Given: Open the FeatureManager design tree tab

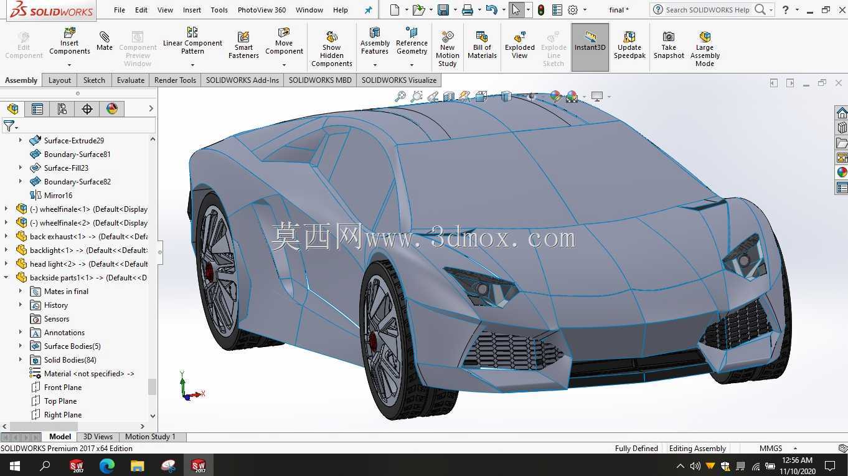Looking at the screenshot, I should pos(13,109).
